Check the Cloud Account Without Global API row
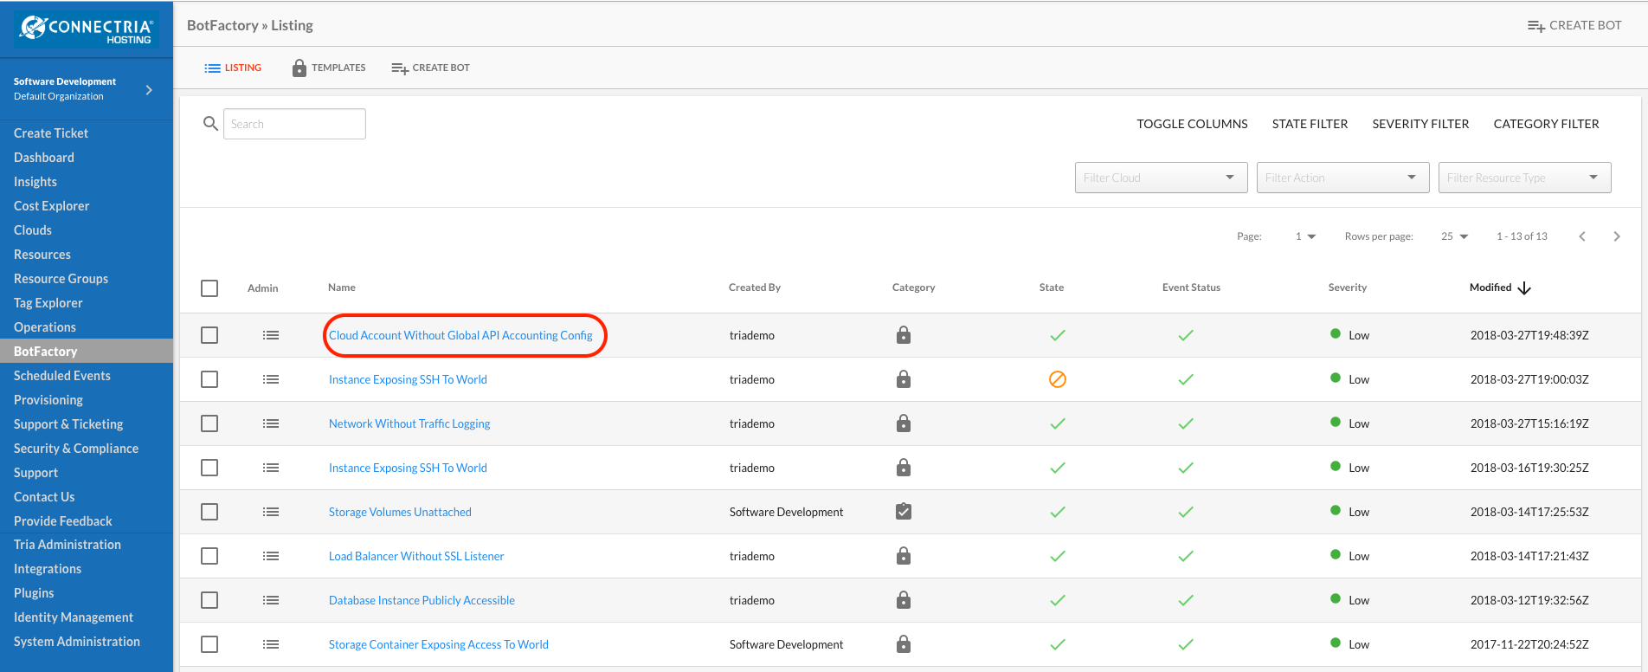The height and width of the screenshot is (672, 1648). click(209, 335)
